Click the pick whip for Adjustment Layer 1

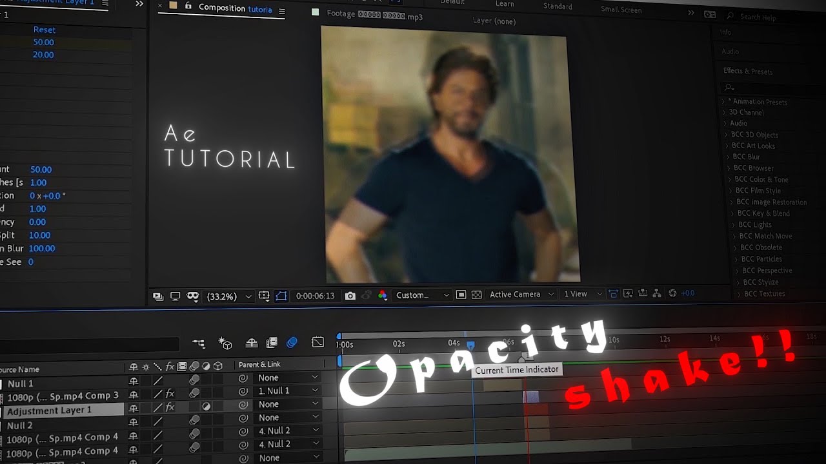click(x=243, y=405)
